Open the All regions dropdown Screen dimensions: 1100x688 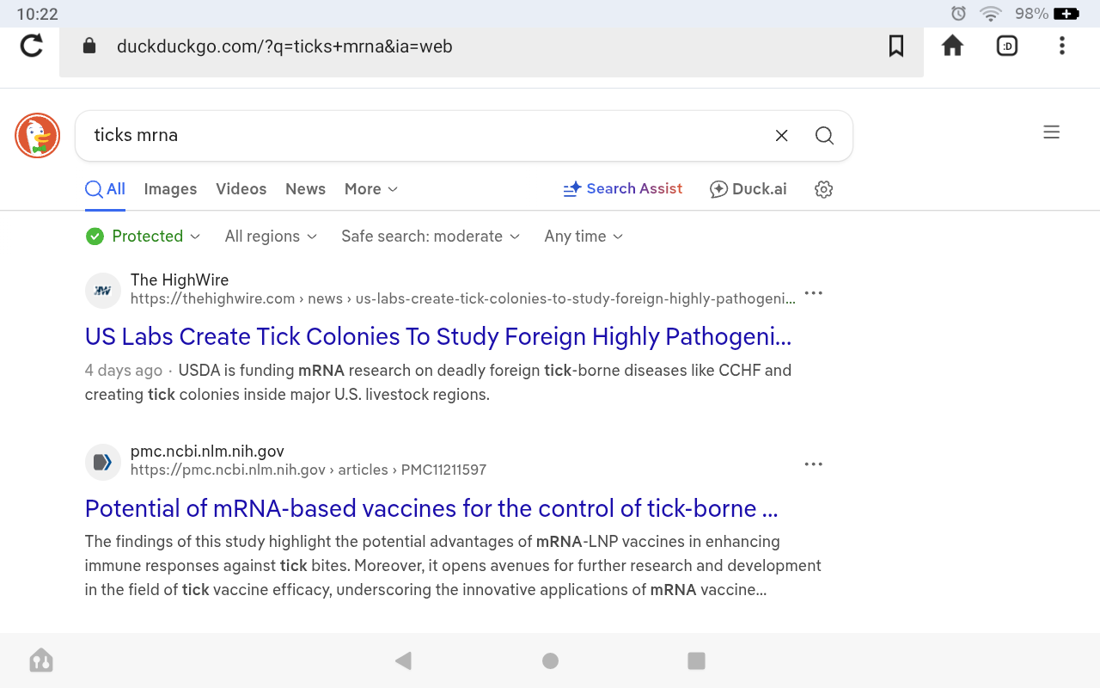[x=271, y=236]
